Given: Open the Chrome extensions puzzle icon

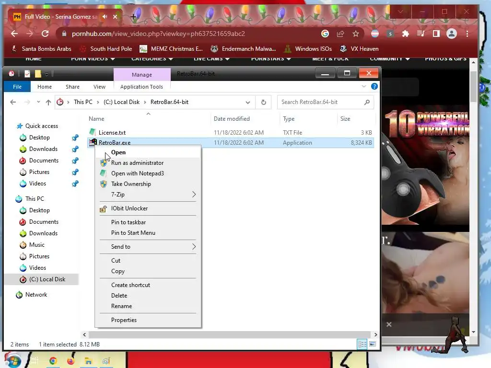Looking at the screenshot, I should coord(406,34).
